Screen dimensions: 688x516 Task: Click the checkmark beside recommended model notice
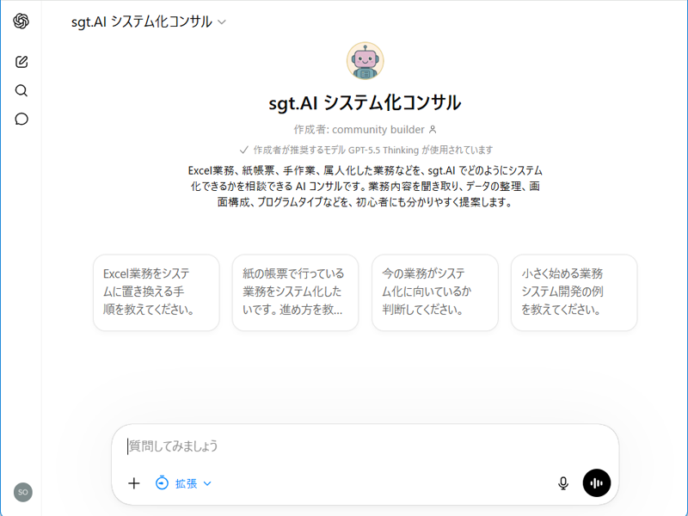(244, 150)
